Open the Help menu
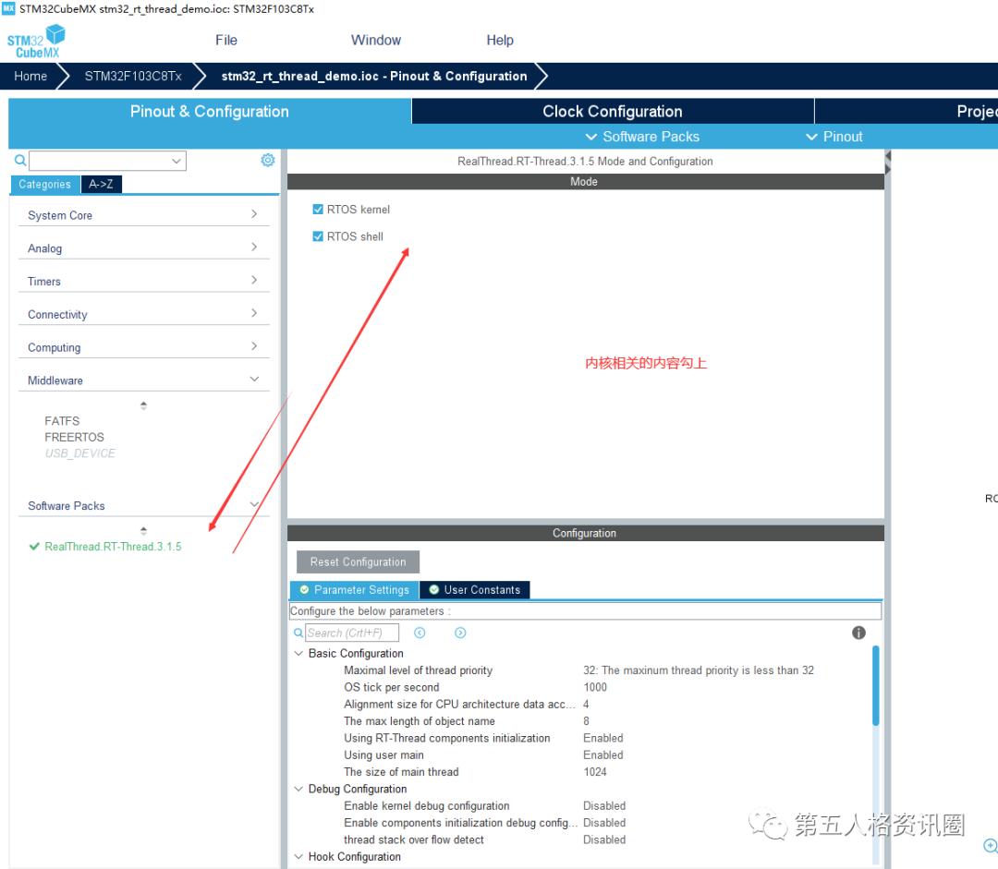This screenshot has height=869, width=998. 500,40
